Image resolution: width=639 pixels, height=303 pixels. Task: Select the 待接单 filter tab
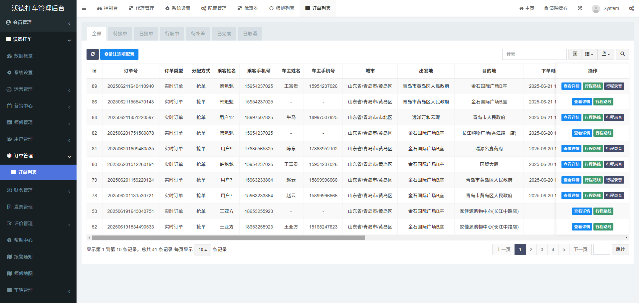120,34
